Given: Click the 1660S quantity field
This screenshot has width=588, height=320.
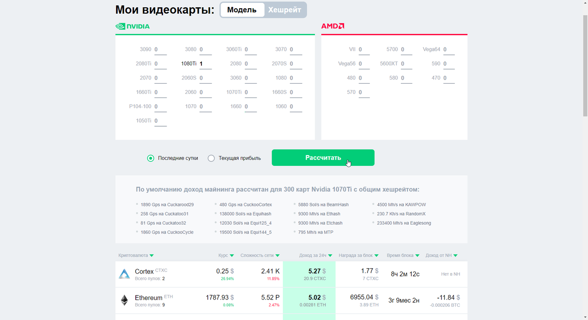Looking at the screenshot, I should click(x=295, y=92).
